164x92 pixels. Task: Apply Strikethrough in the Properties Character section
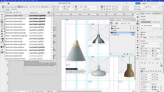161,63
